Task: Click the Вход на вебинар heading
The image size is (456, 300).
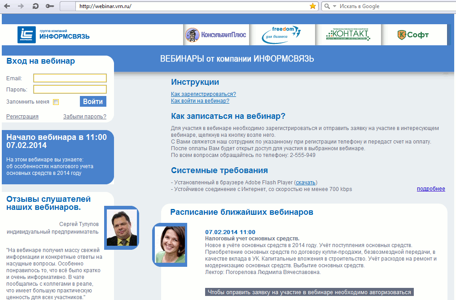Action: click(x=41, y=61)
